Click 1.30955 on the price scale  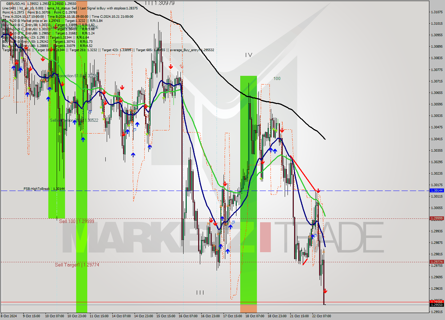[437, 35]
